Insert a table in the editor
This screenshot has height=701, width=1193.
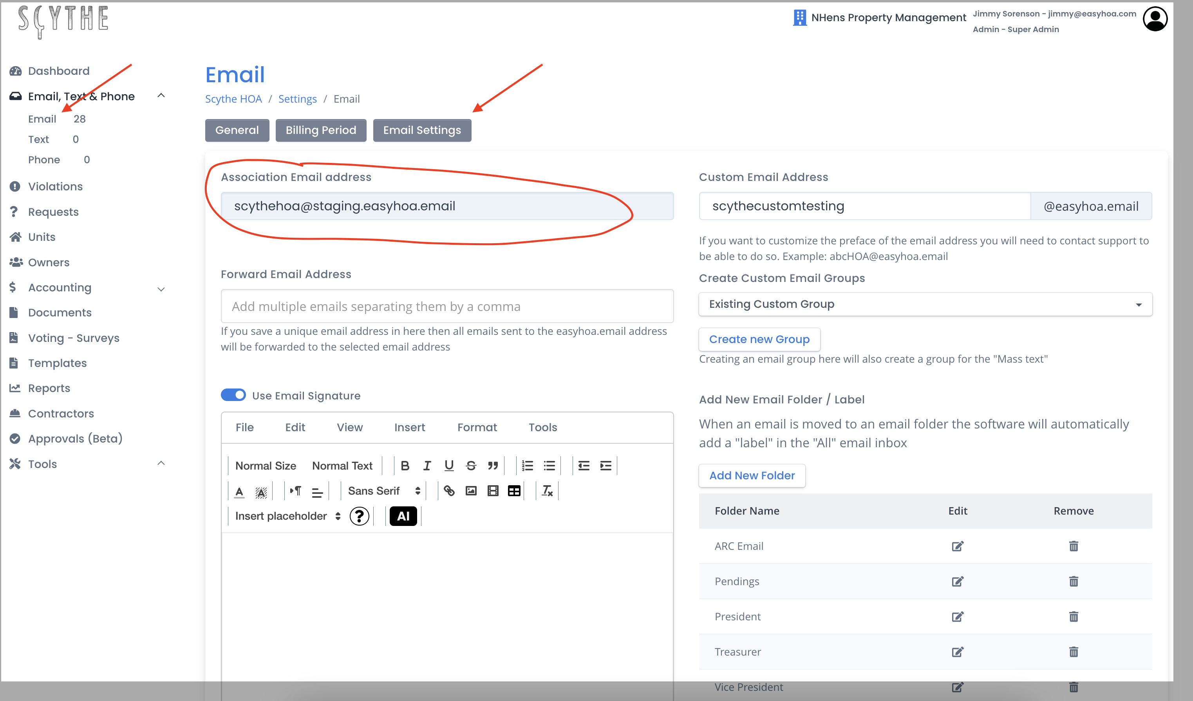[514, 491]
